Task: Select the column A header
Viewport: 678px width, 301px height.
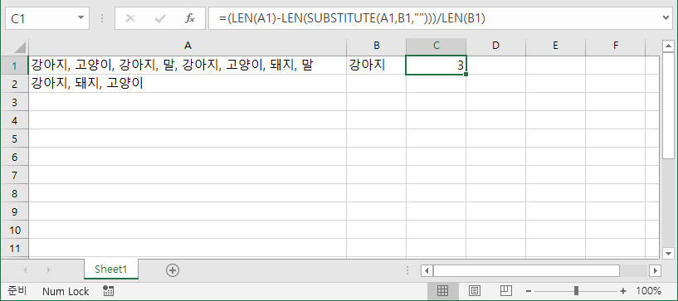Action: click(x=188, y=46)
